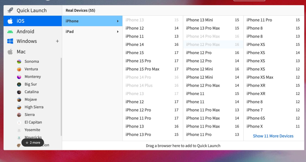The height and width of the screenshot is (162, 306).
Task: Open the Quick Launch section
Action: [33, 10]
